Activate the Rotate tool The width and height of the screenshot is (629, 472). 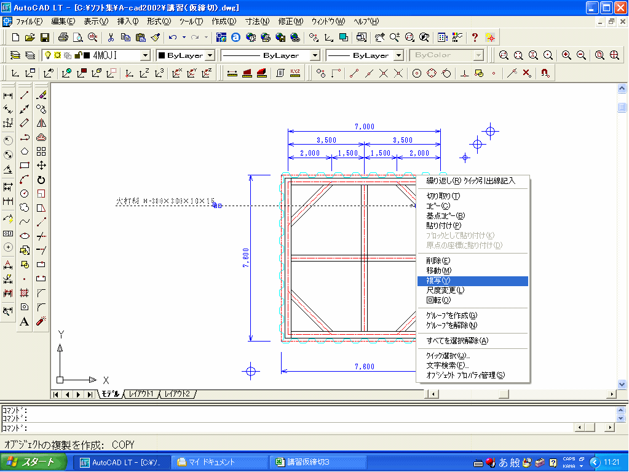coord(41,180)
